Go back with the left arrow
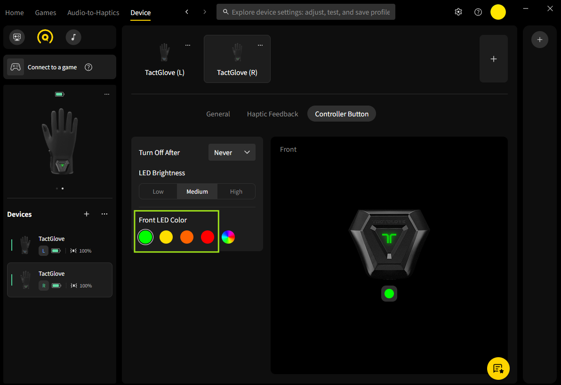561x385 pixels. coord(187,12)
